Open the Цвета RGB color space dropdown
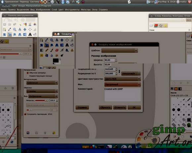 pyautogui.click(x=122, y=79)
